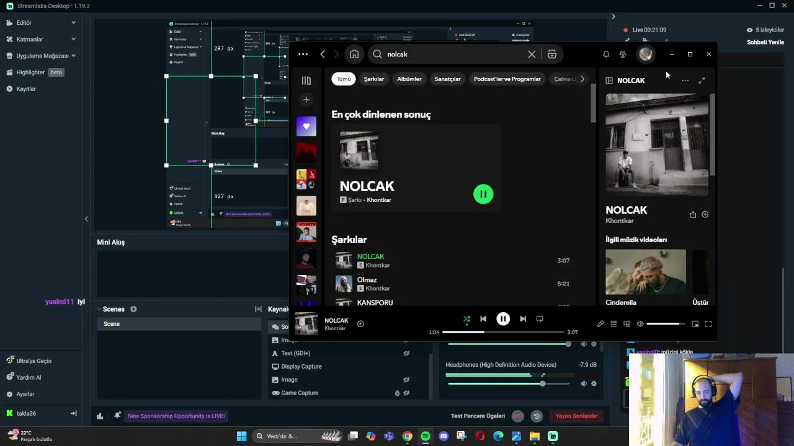This screenshot has width=794, height=446.
Task: Click Sohbeti Yenile
Action: click(x=765, y=42)
